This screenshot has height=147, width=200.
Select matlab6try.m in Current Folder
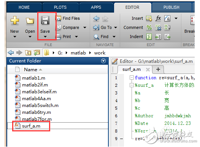[37, 112]
